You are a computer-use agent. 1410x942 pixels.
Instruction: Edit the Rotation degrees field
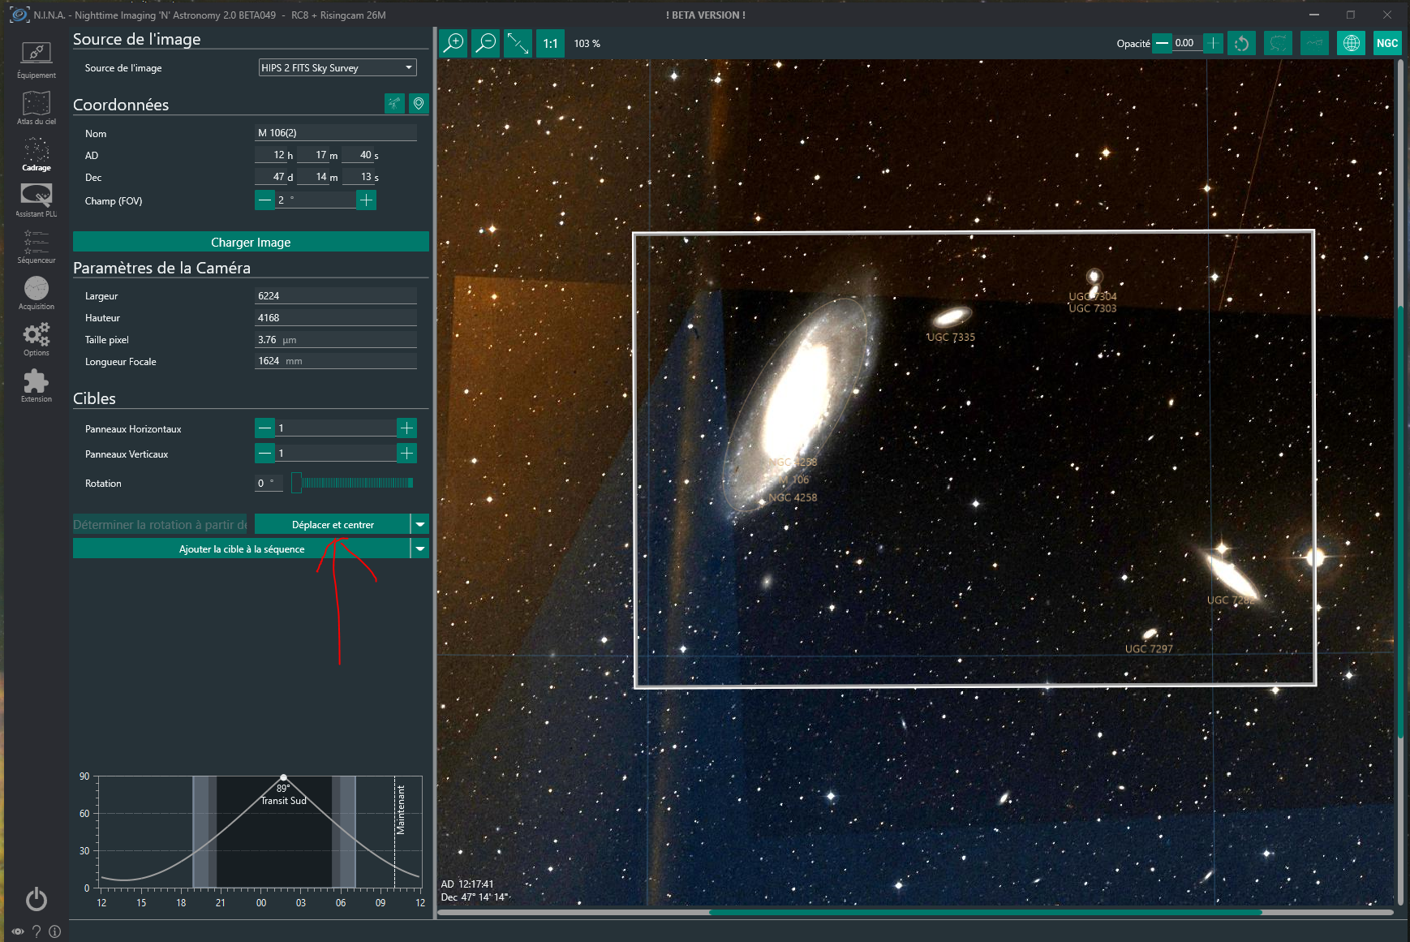point(269,483)
